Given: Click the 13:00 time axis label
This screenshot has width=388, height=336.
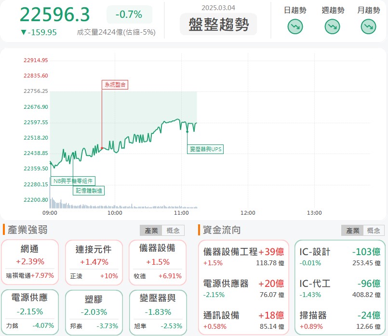Looking at the screenshot, I should click(x=314, y=213).
